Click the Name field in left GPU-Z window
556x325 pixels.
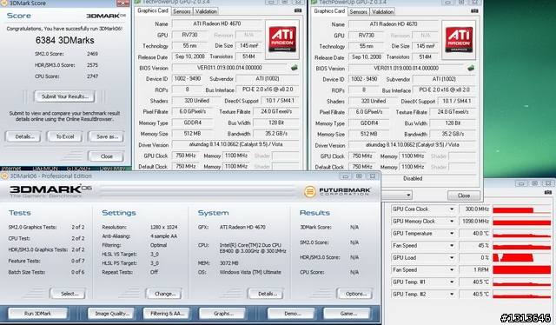point(216,23)
